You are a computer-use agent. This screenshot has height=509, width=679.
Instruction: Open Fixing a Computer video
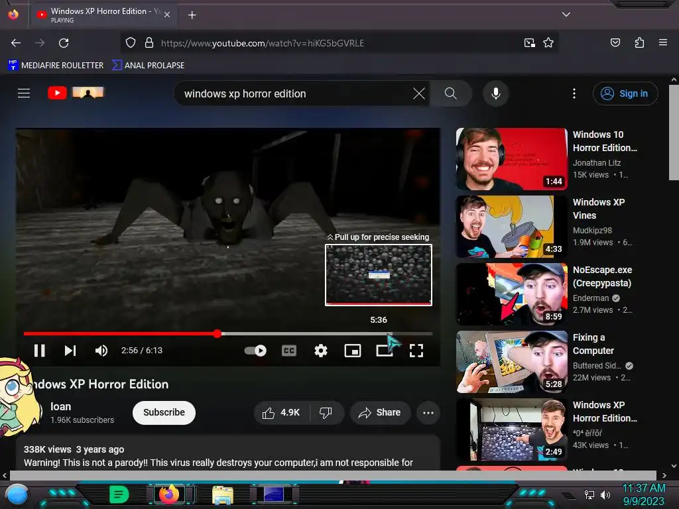coord(511,361)
